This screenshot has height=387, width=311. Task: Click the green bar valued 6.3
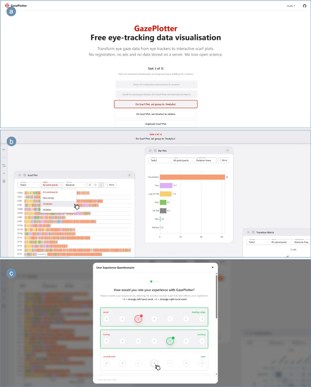(163, 202)
